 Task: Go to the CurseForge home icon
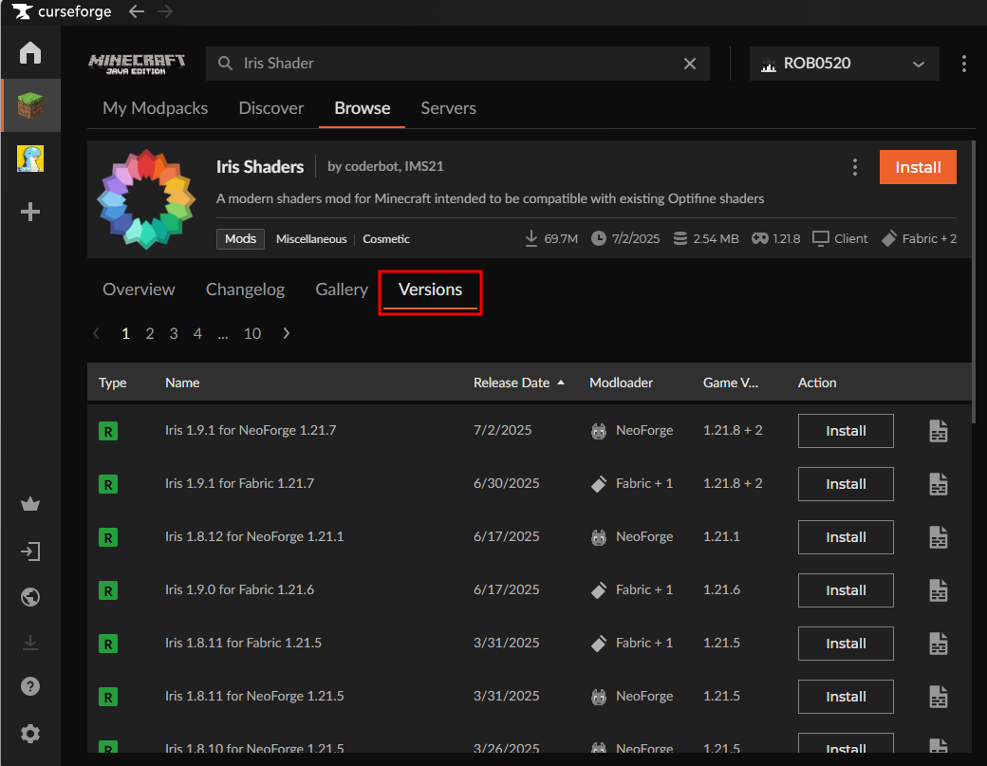30,52
